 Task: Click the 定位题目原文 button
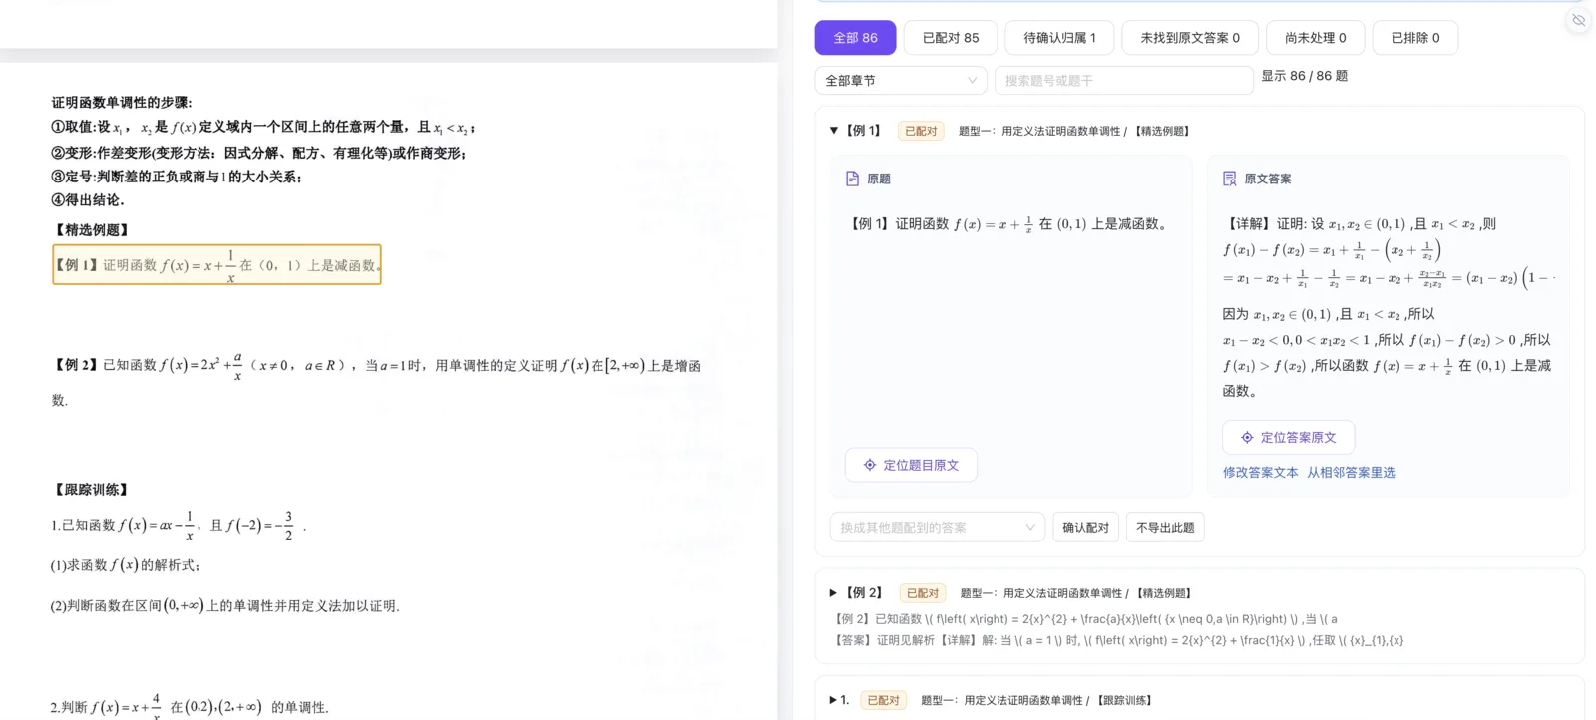[x=911, y=465]
